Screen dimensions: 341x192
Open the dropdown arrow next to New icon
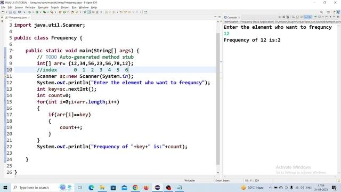[x=6, y=12]
